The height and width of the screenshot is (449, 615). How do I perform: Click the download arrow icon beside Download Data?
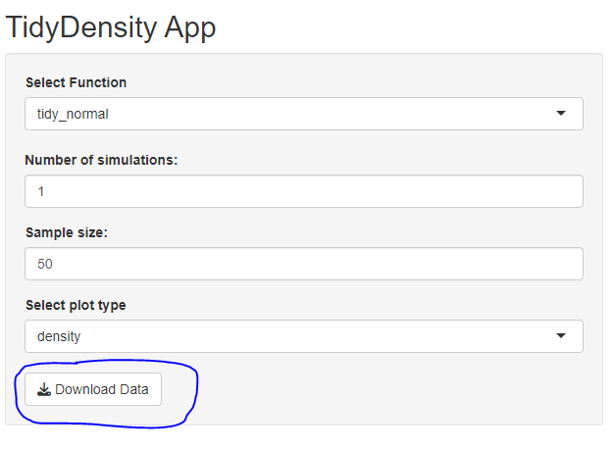tap(43, 389)
